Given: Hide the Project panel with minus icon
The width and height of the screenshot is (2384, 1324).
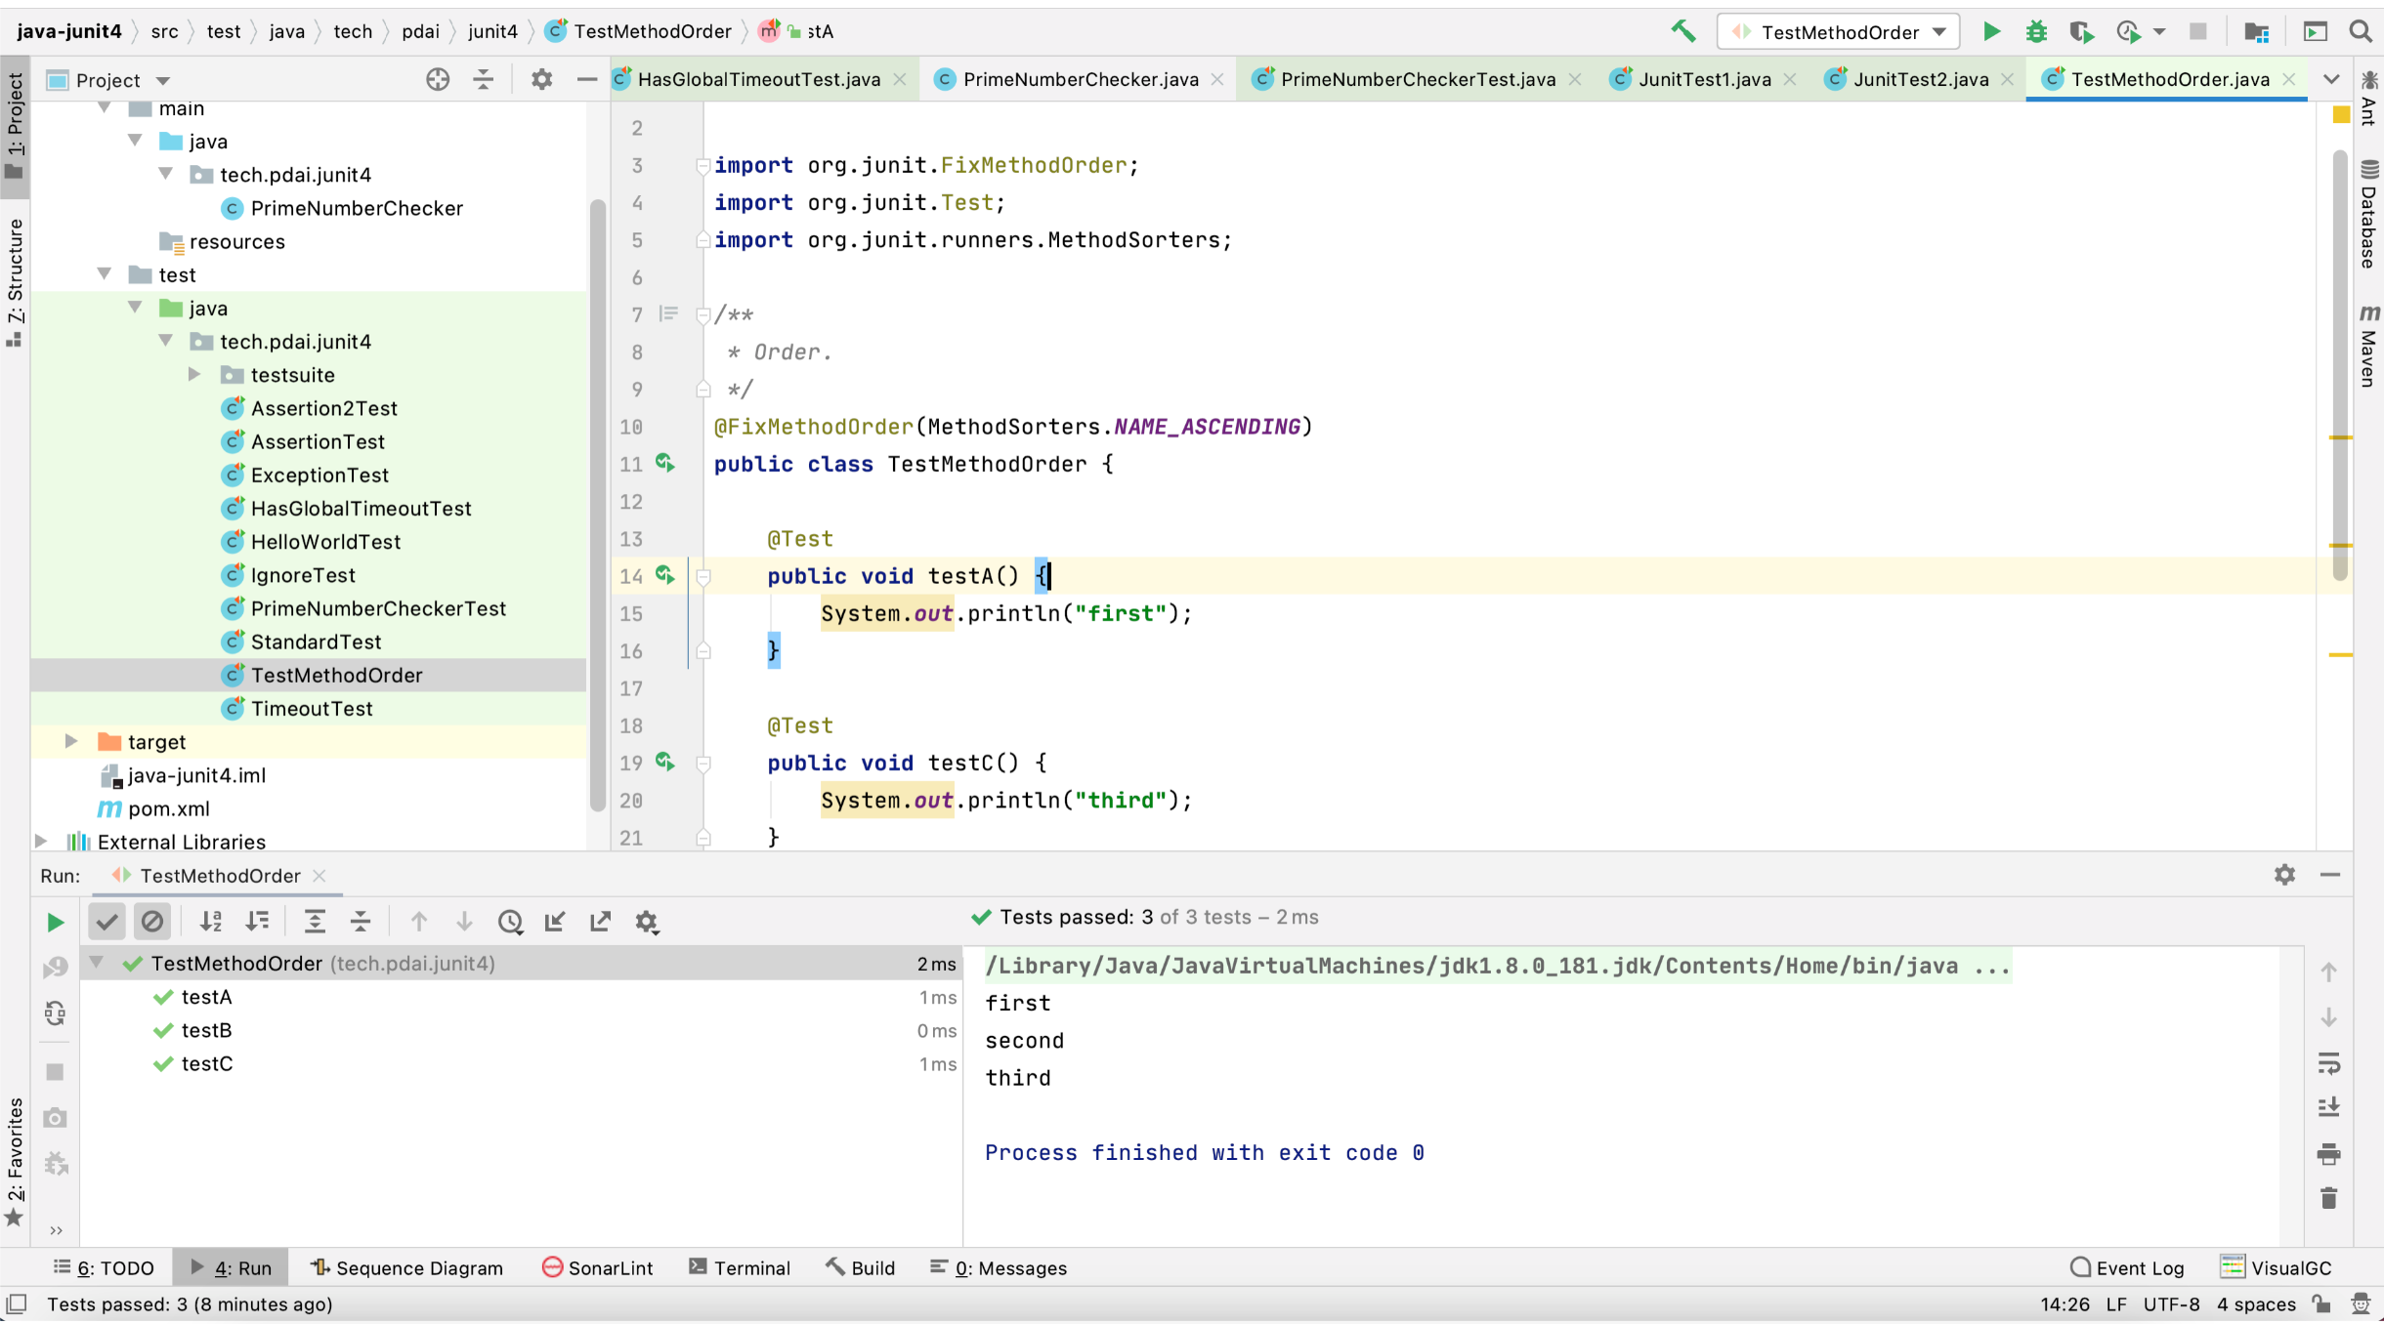Looking at the screenshot, I should pos(586,79).
